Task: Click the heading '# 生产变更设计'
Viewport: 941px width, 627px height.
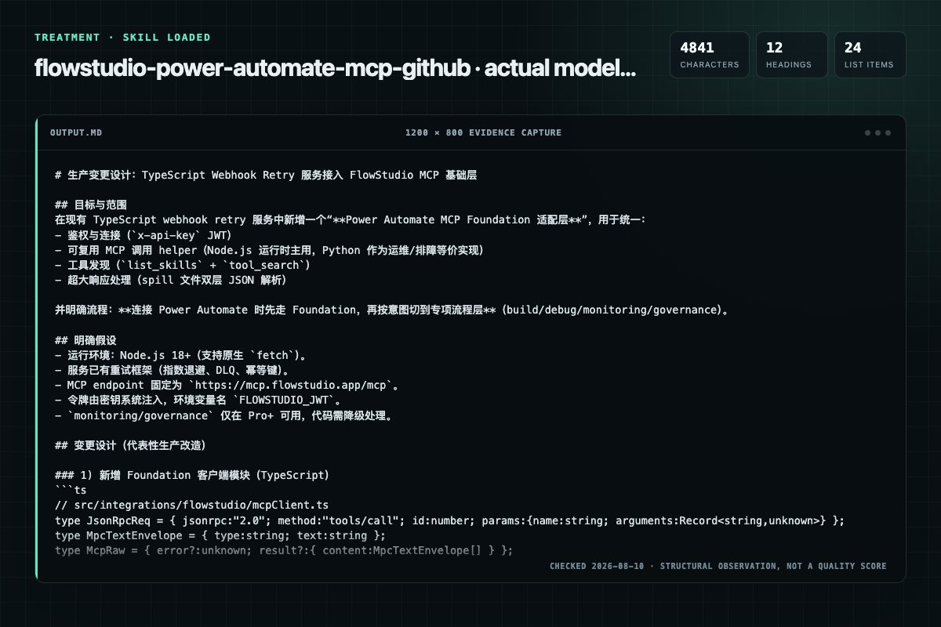Action: coord(266,175)
